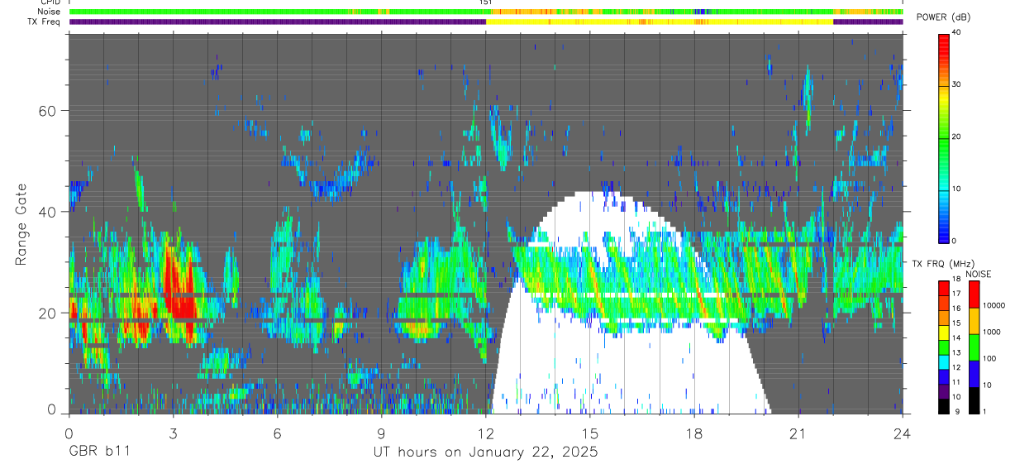
Task: Click x-axis tick label '21'
Action: click(x=798, y=433)
